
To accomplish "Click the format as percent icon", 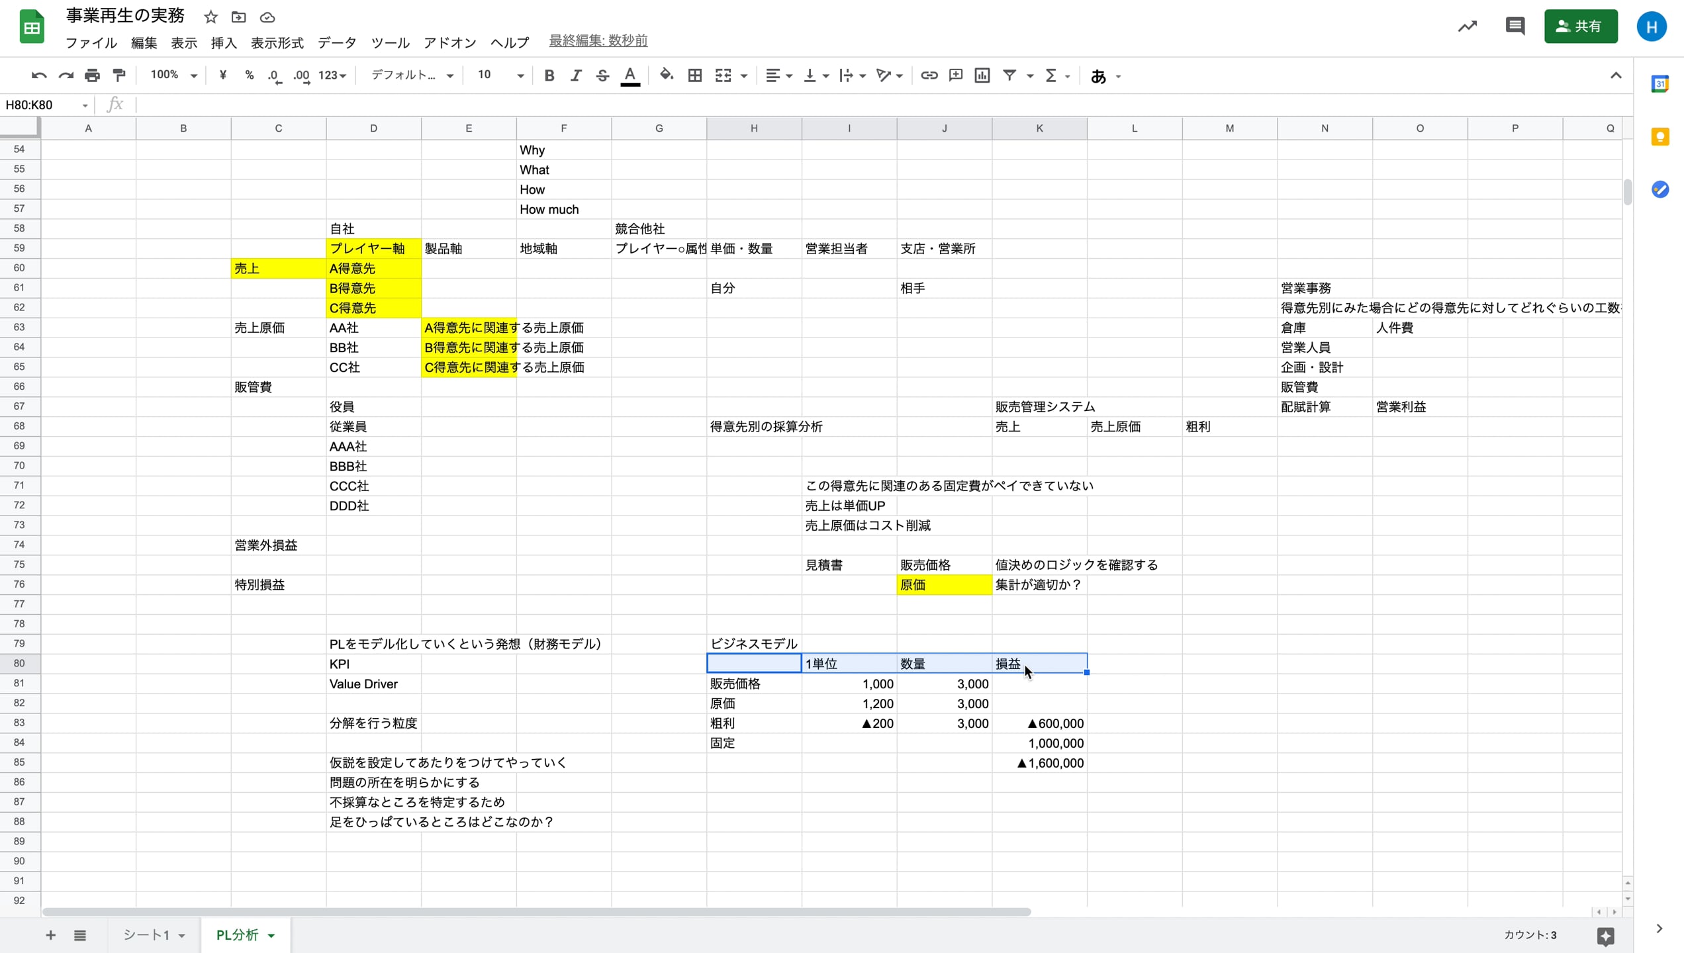I will coord(250,75).
